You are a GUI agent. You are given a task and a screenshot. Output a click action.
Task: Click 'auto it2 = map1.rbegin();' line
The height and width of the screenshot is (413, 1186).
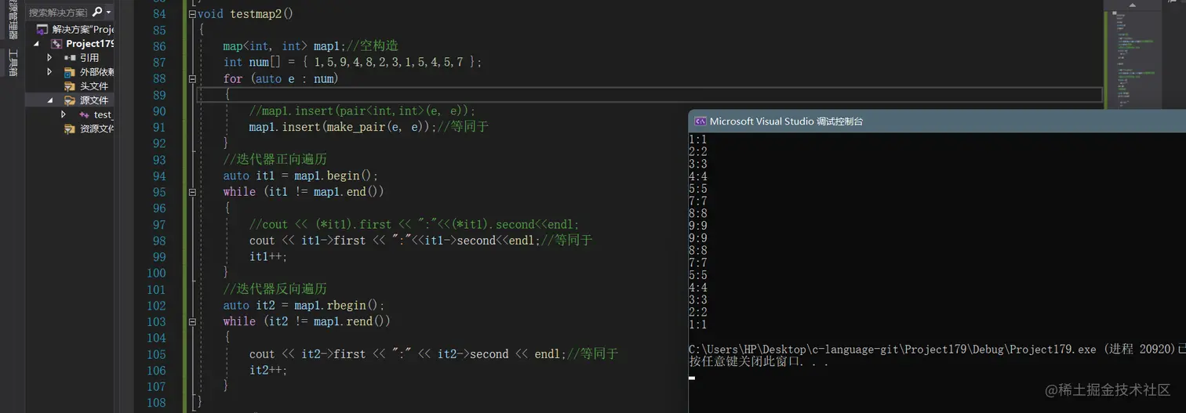304,306
